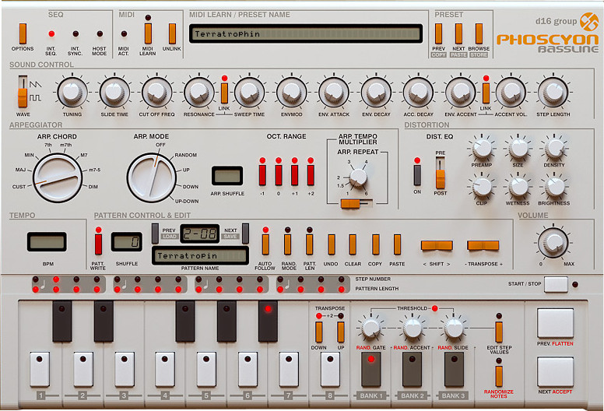Click the pattern SHIFT button
Viewport: 604px width, 411px height.
pyautogui.click(x=437, y=245)
